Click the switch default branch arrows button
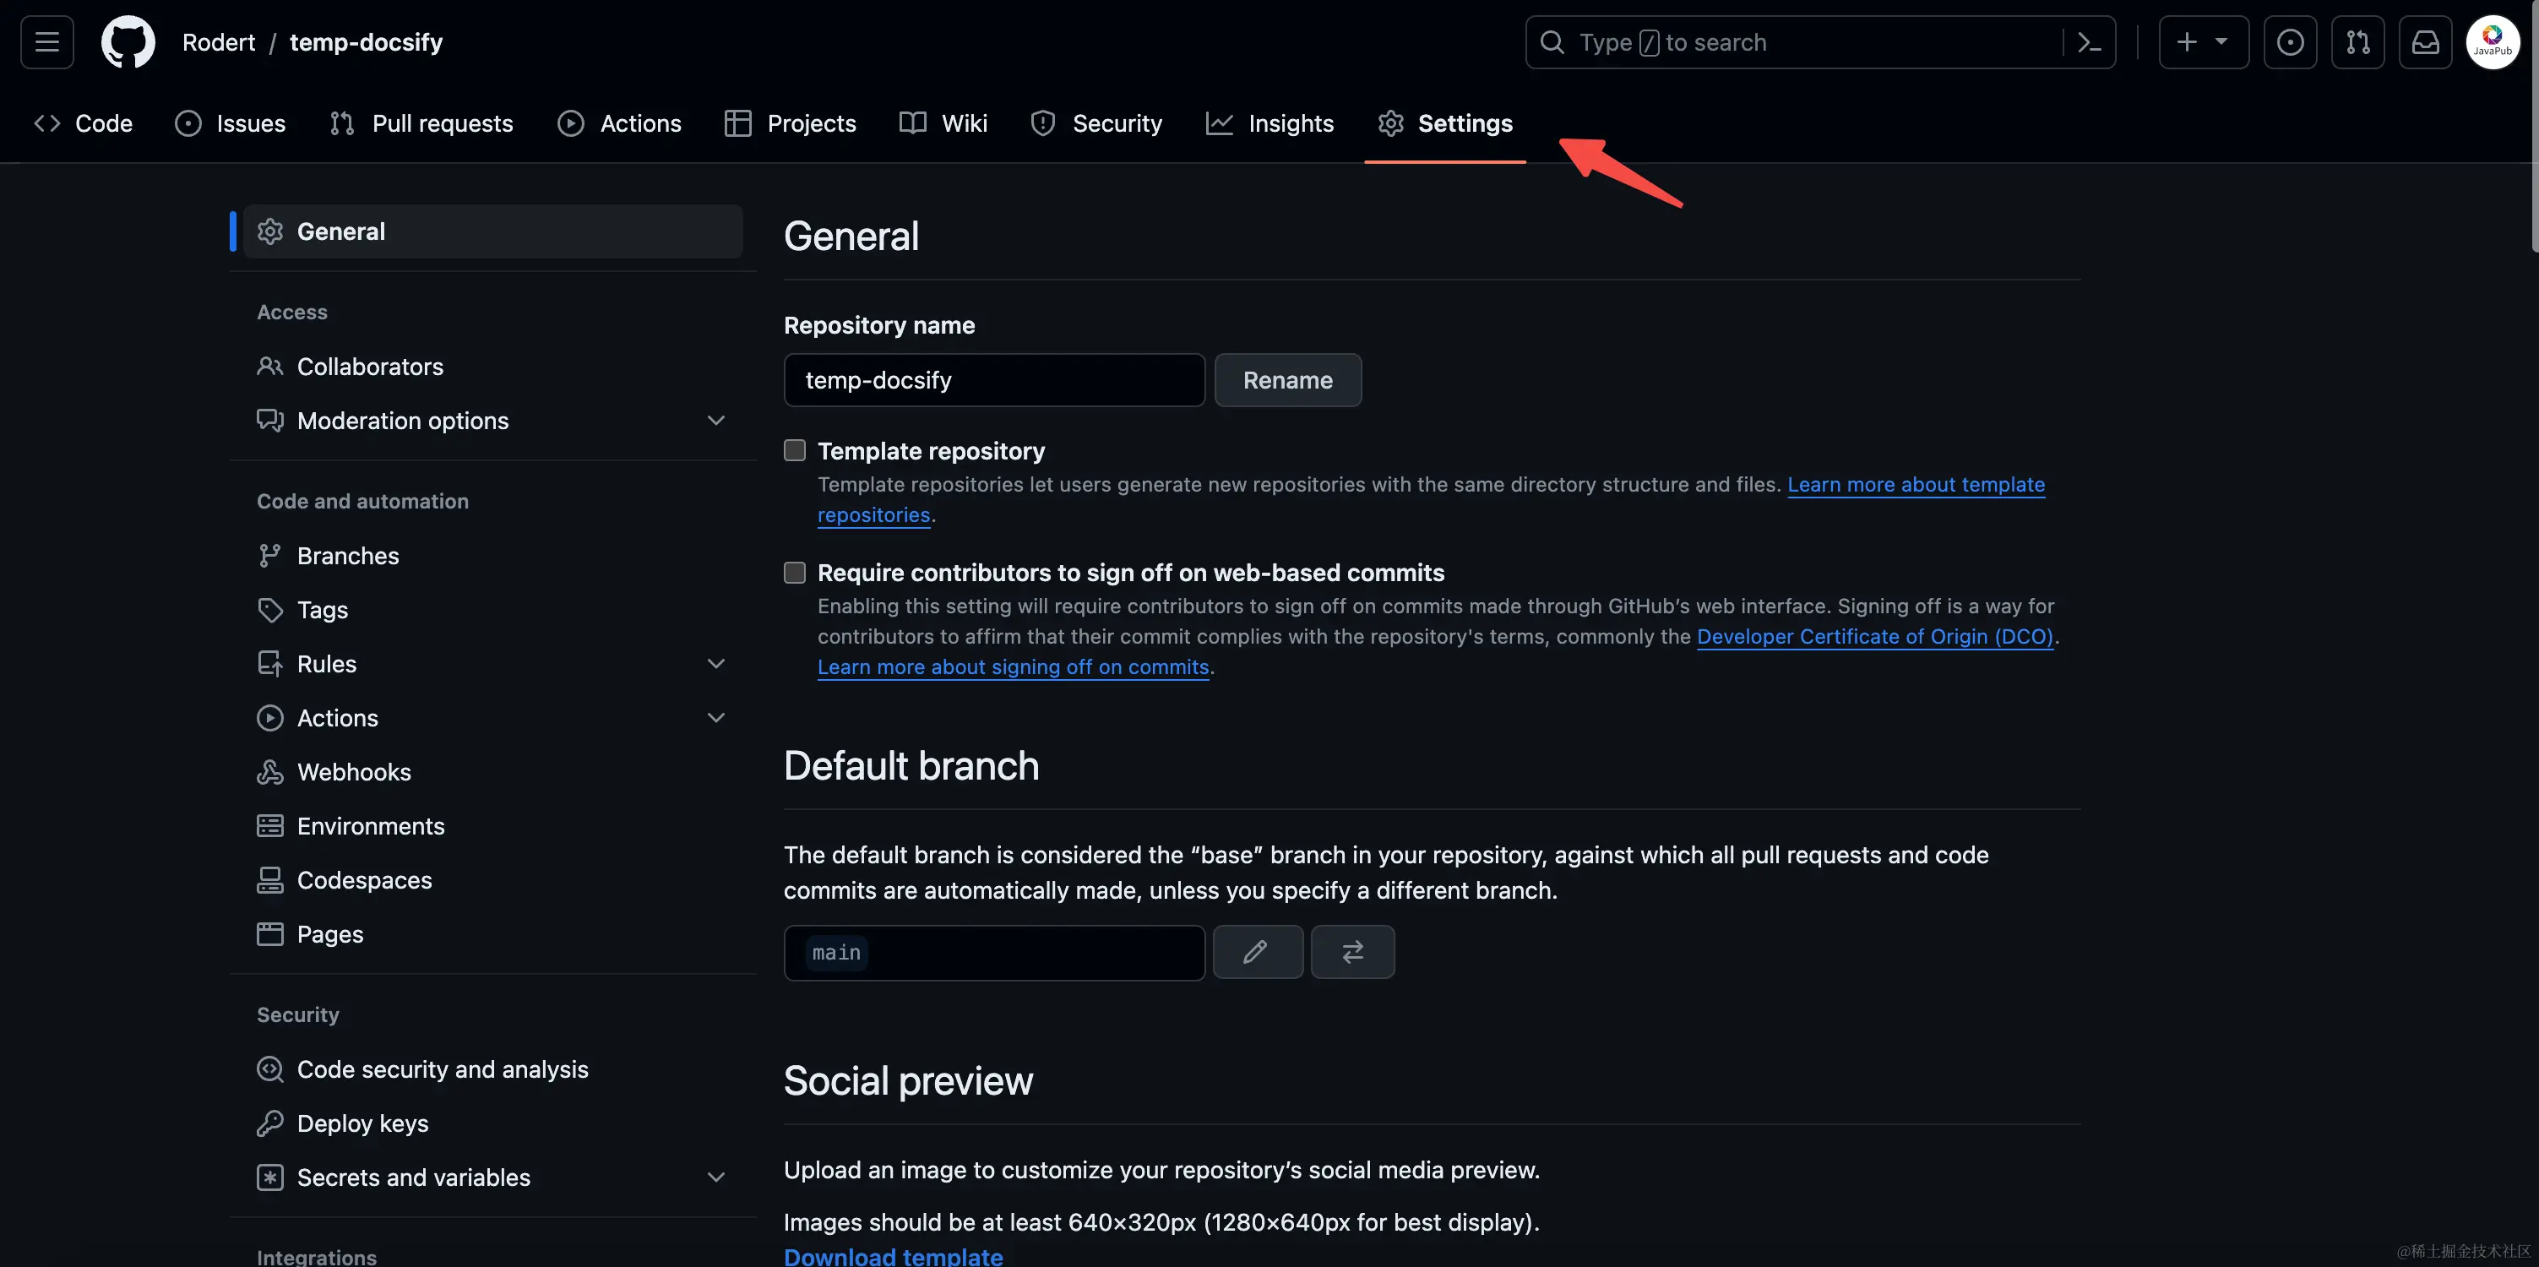Screen dimensions: 2539x1267 click(x=1352, y=951)
